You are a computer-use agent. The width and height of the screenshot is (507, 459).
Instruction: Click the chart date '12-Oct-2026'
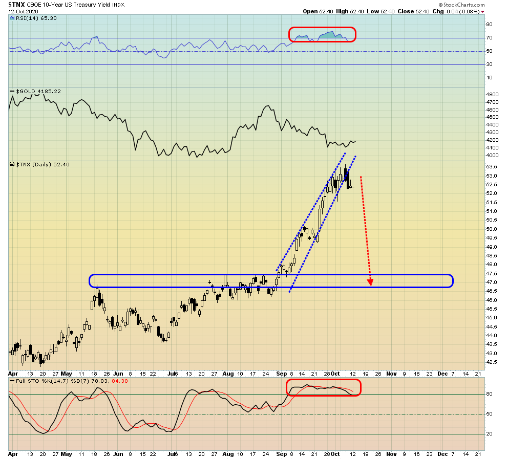click(23, 11)
